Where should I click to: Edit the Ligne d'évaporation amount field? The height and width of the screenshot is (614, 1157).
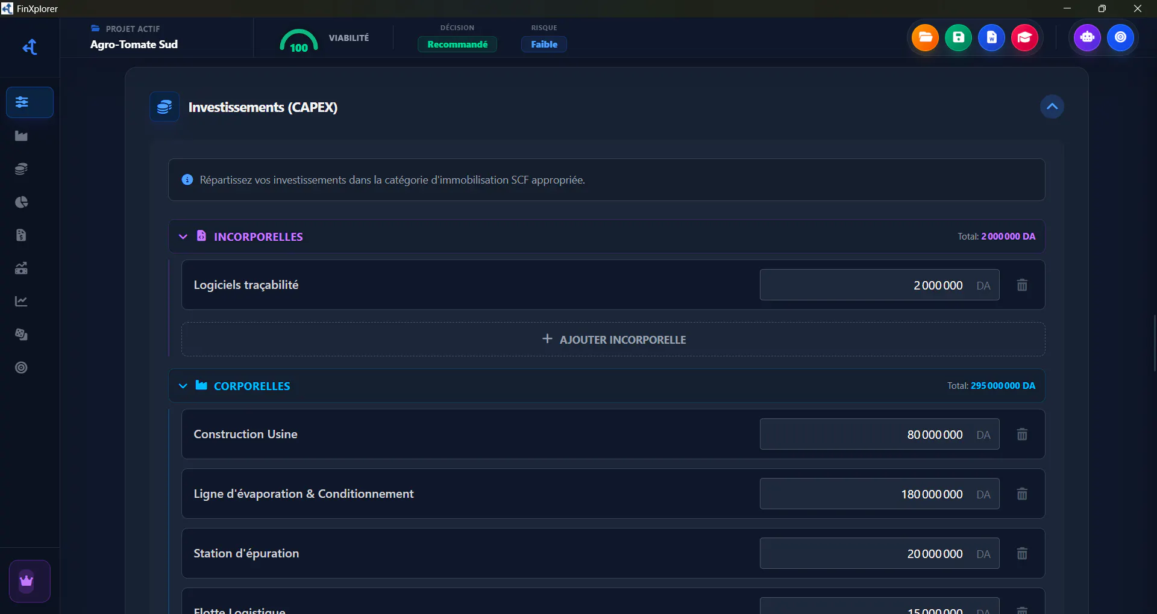point(879,494)
